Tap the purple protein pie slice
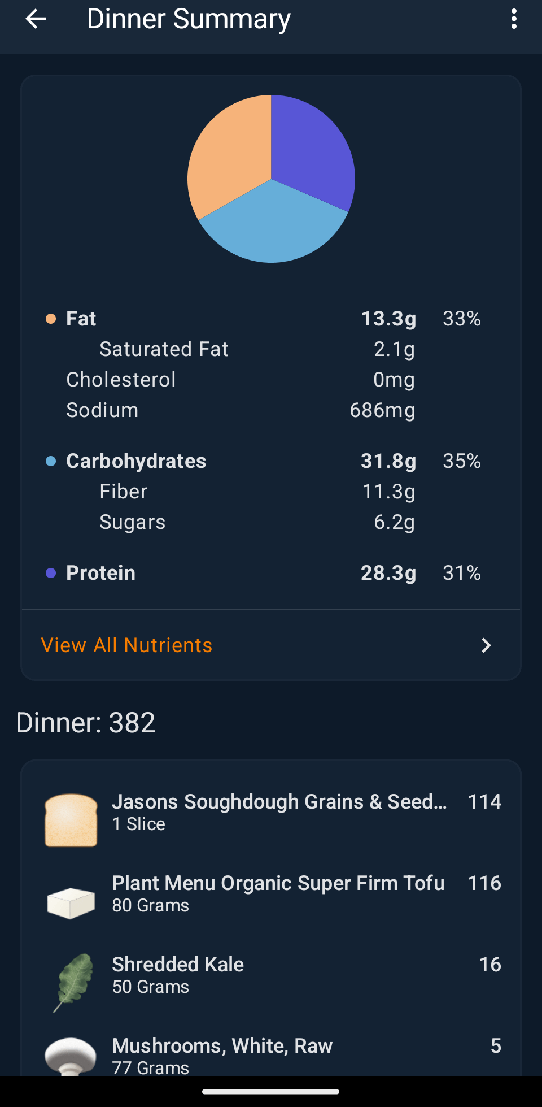This screenshot has width=542, height=1107. 311,153
